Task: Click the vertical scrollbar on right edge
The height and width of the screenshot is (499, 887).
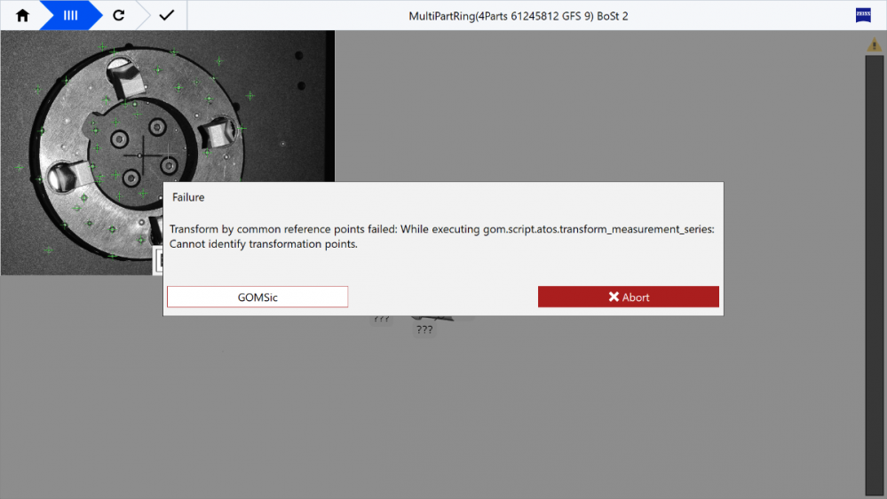Action: (874, 274)
